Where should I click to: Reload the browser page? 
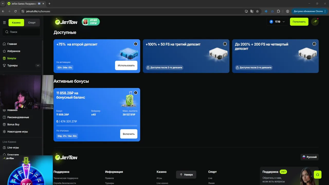[15, 11]
